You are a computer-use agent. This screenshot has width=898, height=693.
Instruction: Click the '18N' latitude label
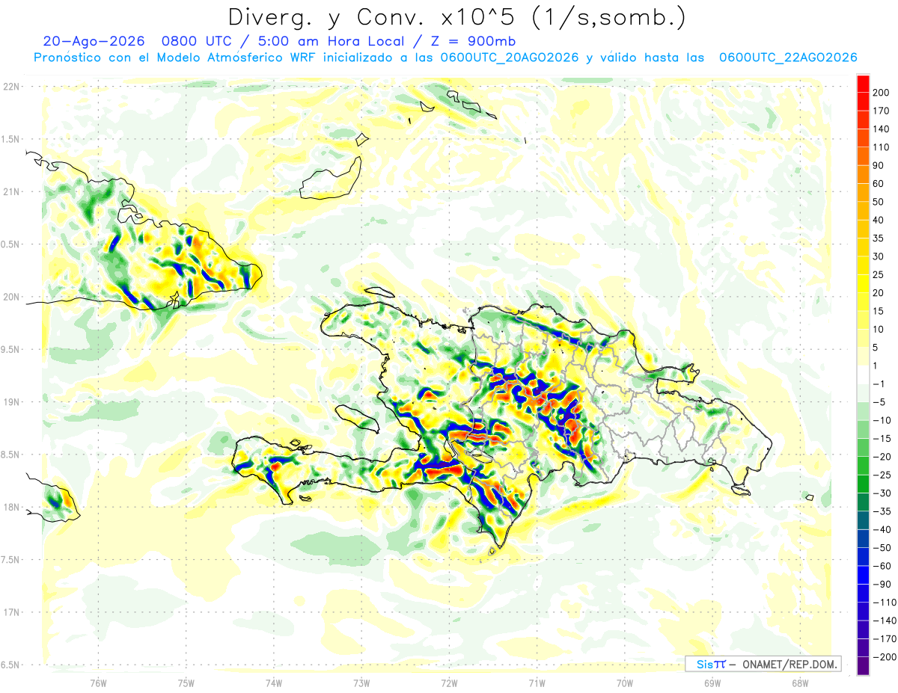point(10,507)
